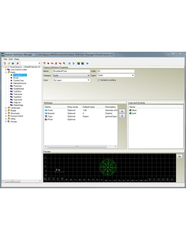The width and height of the screenshot is (186, 240).
Task: Select the Brush feature in tree
Action: pyautogui.click(x=16, y=78)
